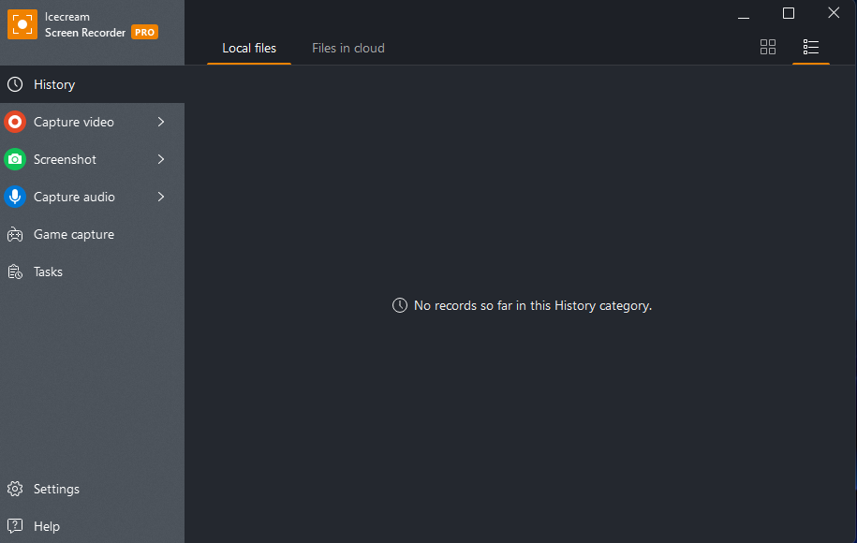Viewport: 857px width, 543px height.
Task: Expand the Screenshot submenu chevron
Action: pos(161,159)
